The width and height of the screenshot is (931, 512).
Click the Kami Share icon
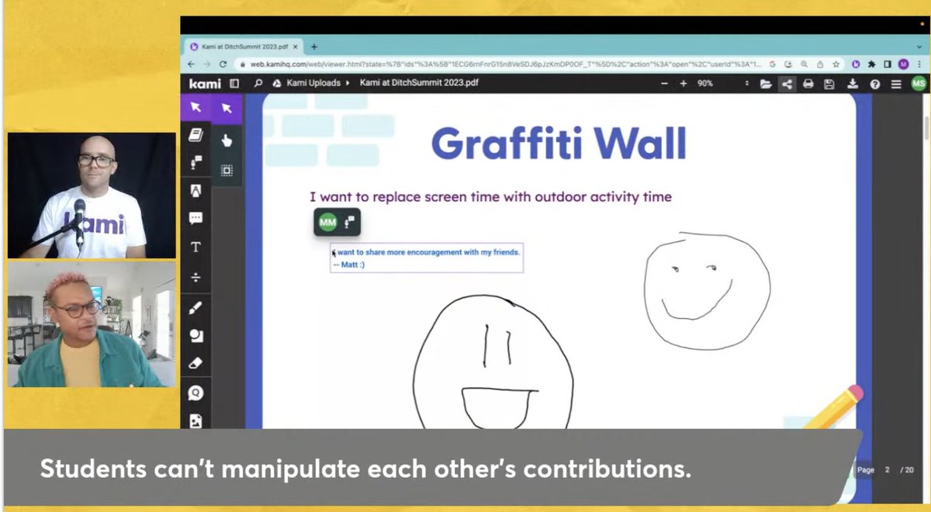click(x=787, y=84)
